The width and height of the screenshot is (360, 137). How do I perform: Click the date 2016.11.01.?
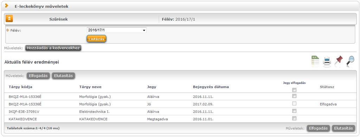click(x=204, y=119)
